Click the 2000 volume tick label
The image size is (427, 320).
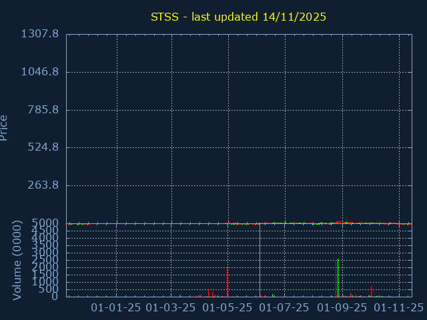click(x=48, y=268)
